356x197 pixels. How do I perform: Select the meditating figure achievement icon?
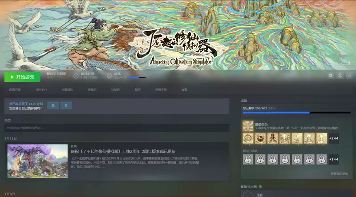click(x=272, y=138)
